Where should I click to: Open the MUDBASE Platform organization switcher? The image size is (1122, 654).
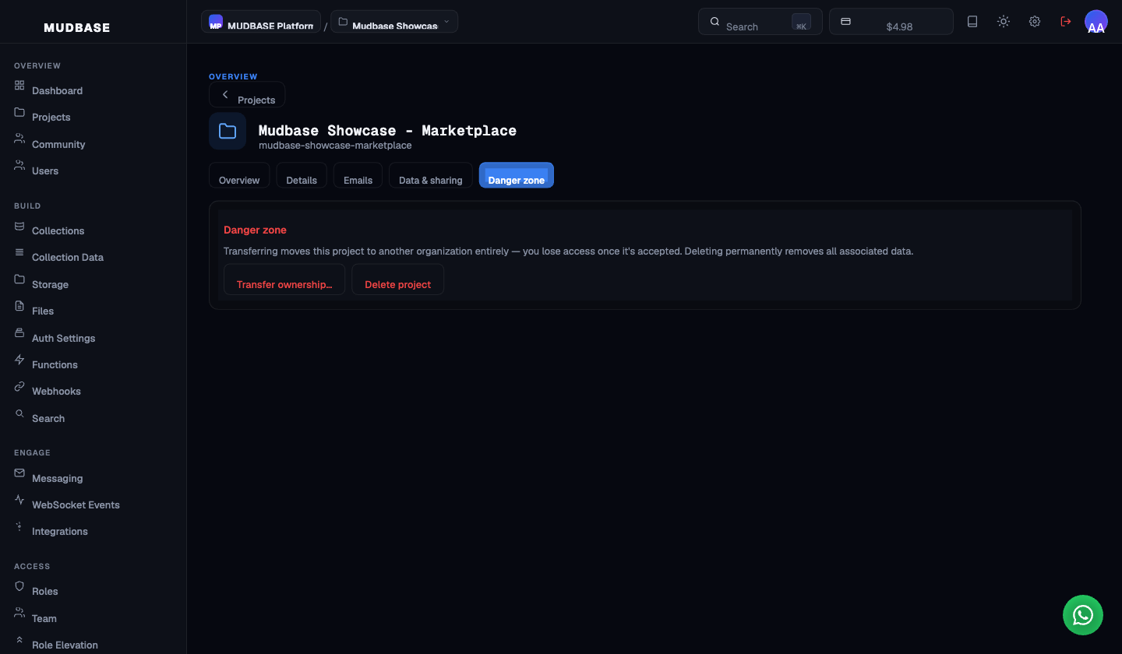pos(261,22)
